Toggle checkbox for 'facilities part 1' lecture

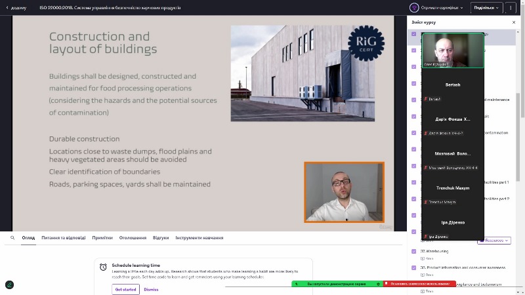(x=414, y=182)
